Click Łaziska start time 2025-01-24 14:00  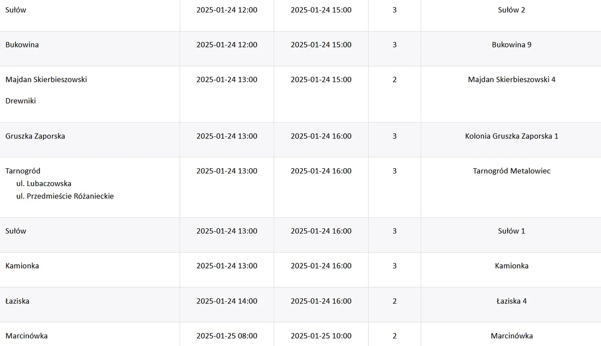(226, 301)
